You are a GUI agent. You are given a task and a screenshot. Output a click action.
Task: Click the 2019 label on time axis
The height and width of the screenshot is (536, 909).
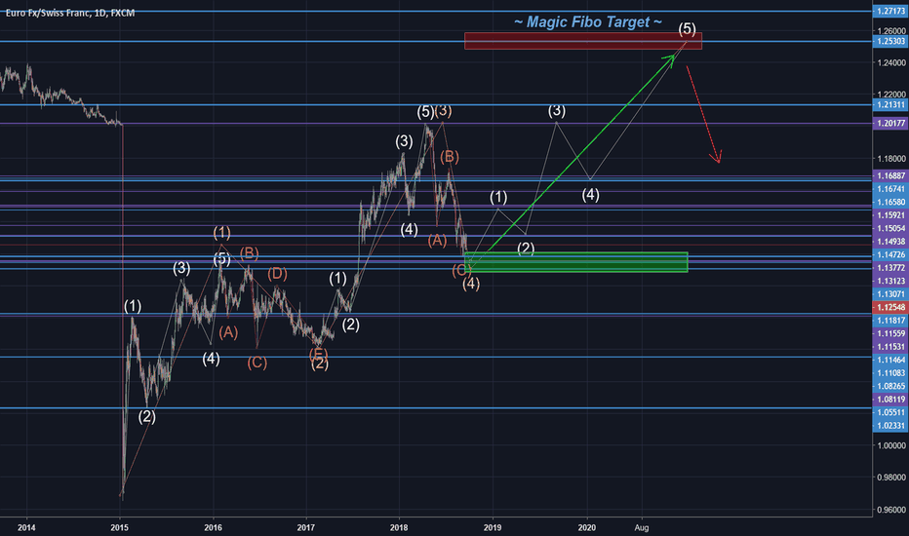tap(493, 528)
